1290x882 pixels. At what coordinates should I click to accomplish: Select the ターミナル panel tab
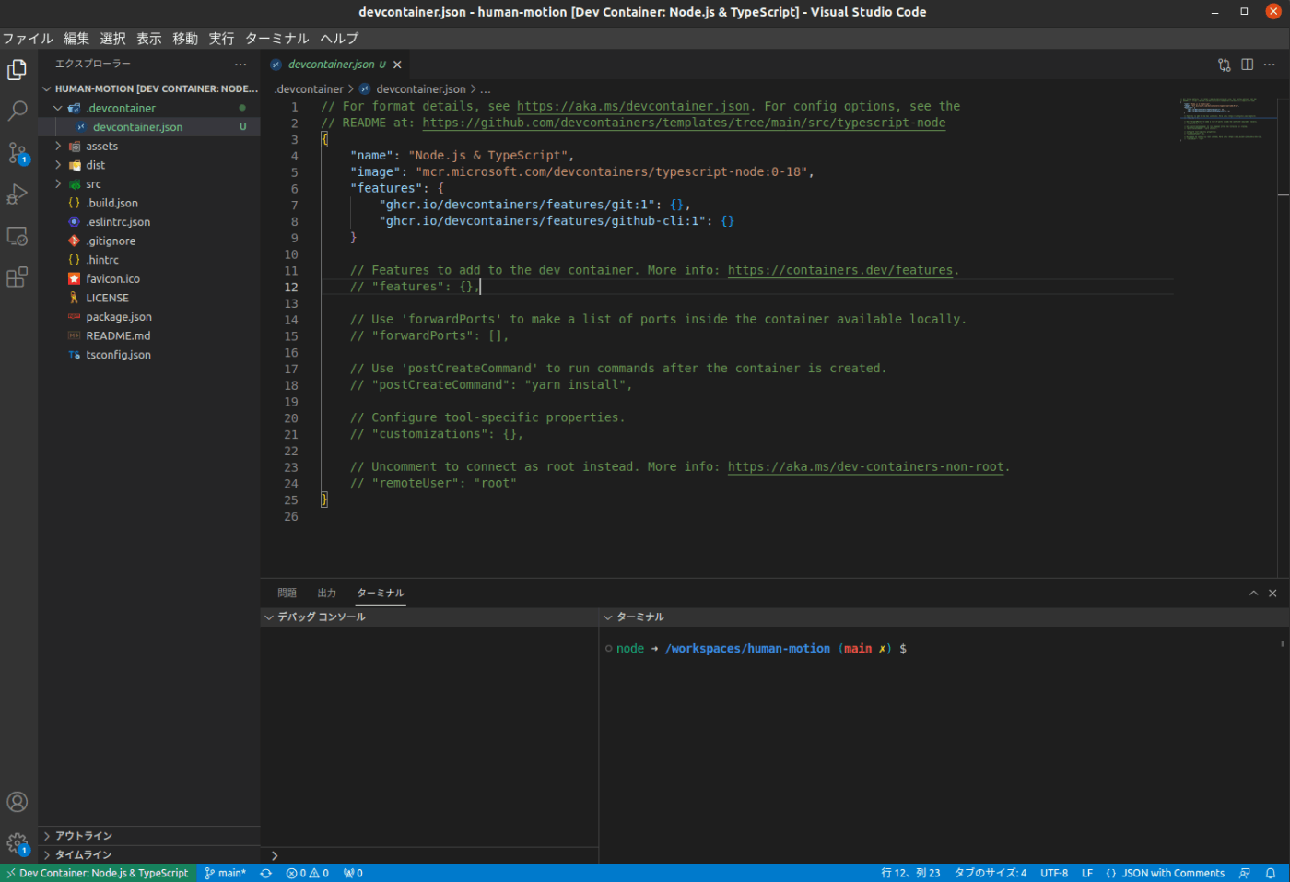381,594
